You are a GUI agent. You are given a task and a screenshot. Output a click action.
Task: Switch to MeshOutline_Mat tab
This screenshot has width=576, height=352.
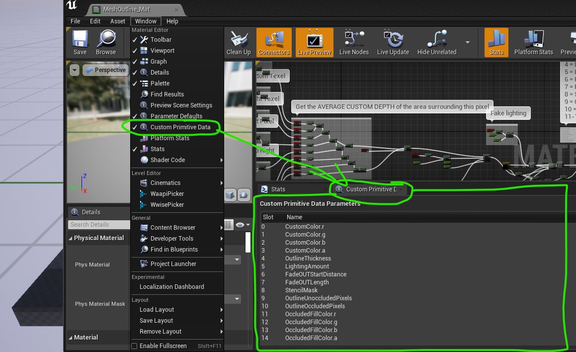[134, 9]
